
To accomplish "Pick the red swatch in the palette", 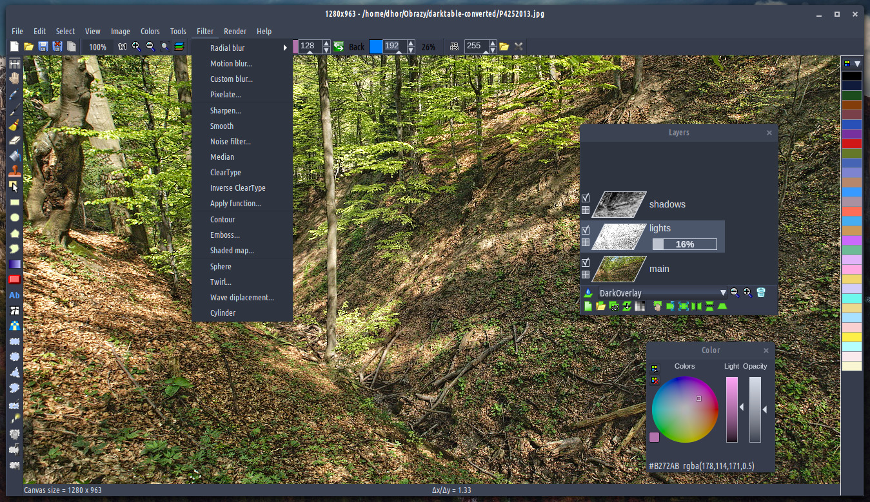I will pos(852,144).
